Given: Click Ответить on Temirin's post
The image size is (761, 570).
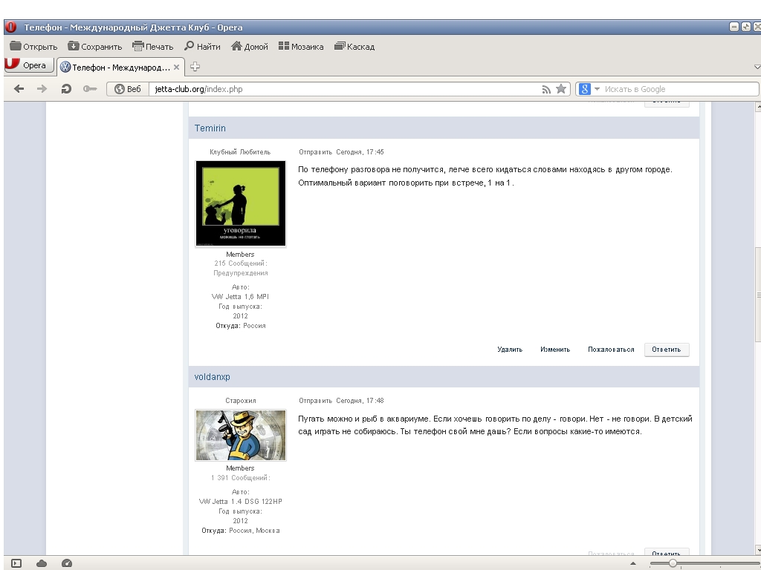Looking at the screenshot, I should tap(667, 350).
